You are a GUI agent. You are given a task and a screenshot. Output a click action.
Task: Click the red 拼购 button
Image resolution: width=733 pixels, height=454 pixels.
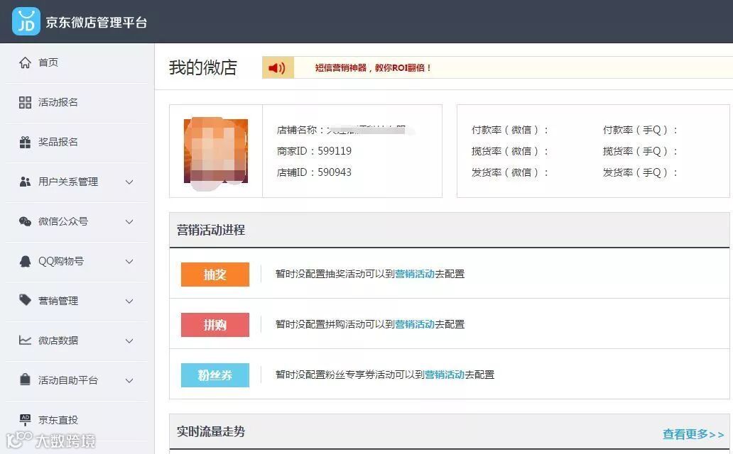click(x=215, y=325)
